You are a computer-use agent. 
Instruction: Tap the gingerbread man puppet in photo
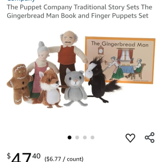pos(20,84)
